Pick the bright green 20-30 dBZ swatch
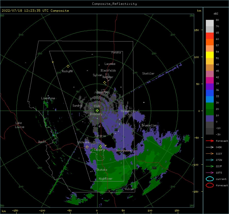The image size is (229, 214). (210, 106)
